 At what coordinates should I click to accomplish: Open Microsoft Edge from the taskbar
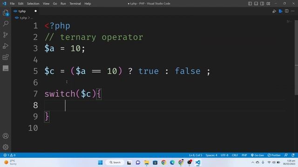tap(172, 162)
